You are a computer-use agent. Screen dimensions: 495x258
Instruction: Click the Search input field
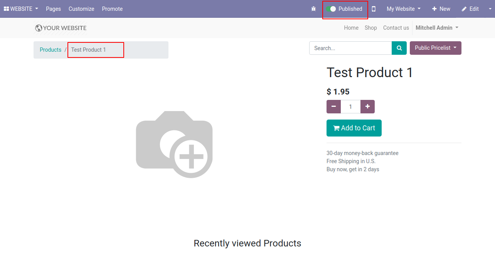tap(350, 48)
